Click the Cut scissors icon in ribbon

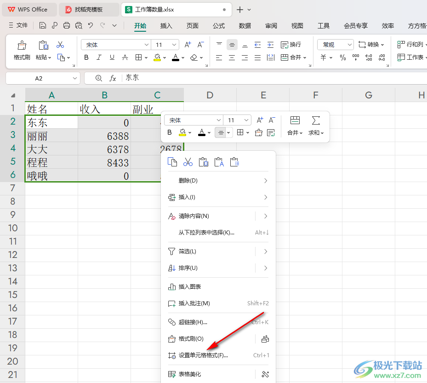[x=60, y=45]
